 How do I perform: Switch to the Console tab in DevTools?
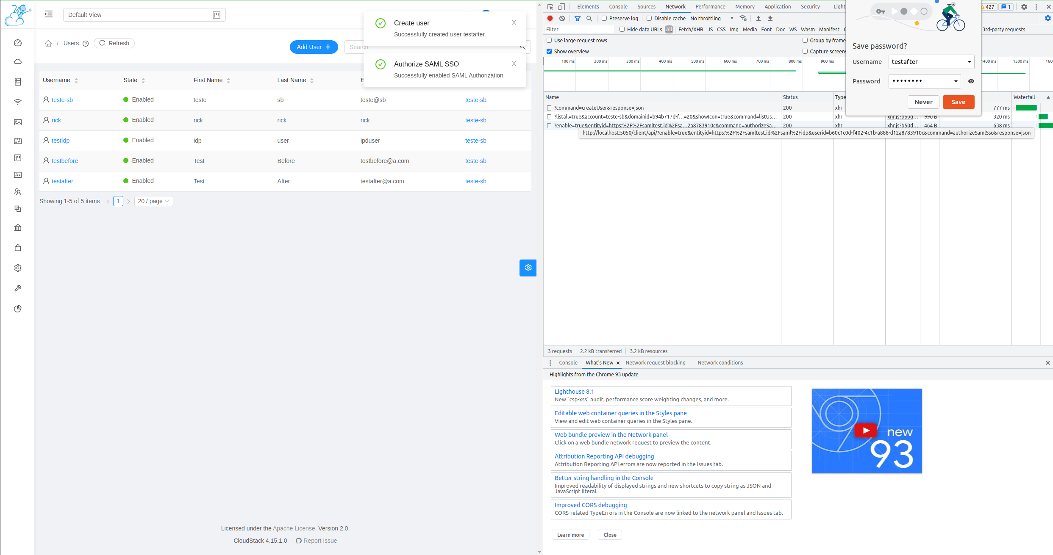point(618,6)
